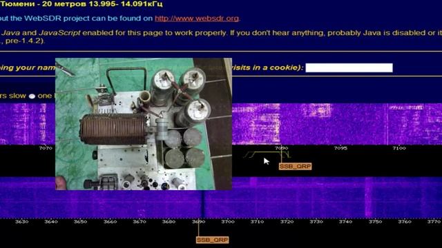Click the 7070 frequency mark
Screen dimensions: 442x248
coord(46,148)
